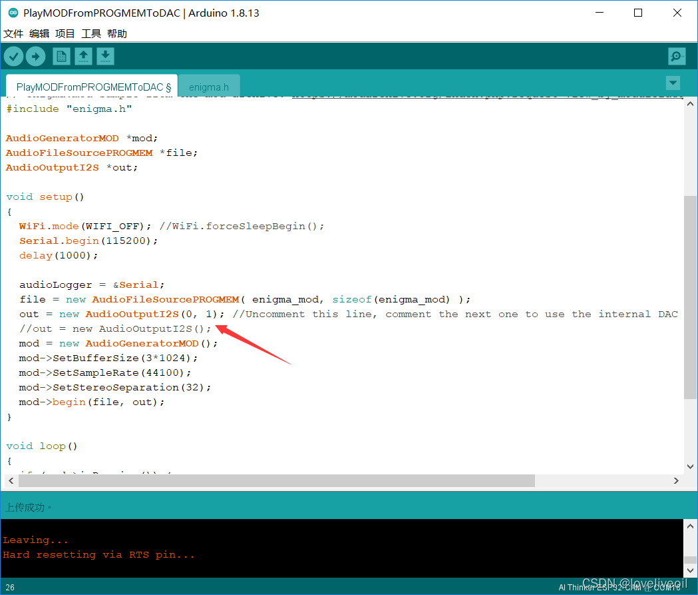The width and height of the screenshot is (698, 595).
Task: Maximize the Arduino window
Action: 638,13
